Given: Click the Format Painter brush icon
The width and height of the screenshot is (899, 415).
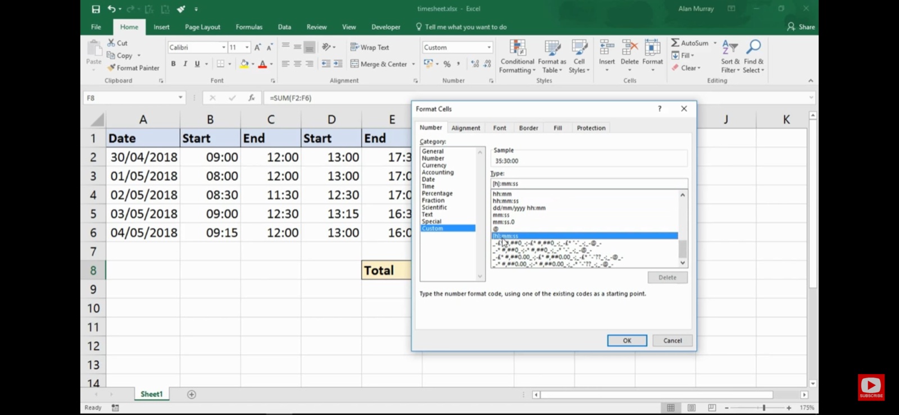Looking at the screenshot, I should tap(111, 68).
